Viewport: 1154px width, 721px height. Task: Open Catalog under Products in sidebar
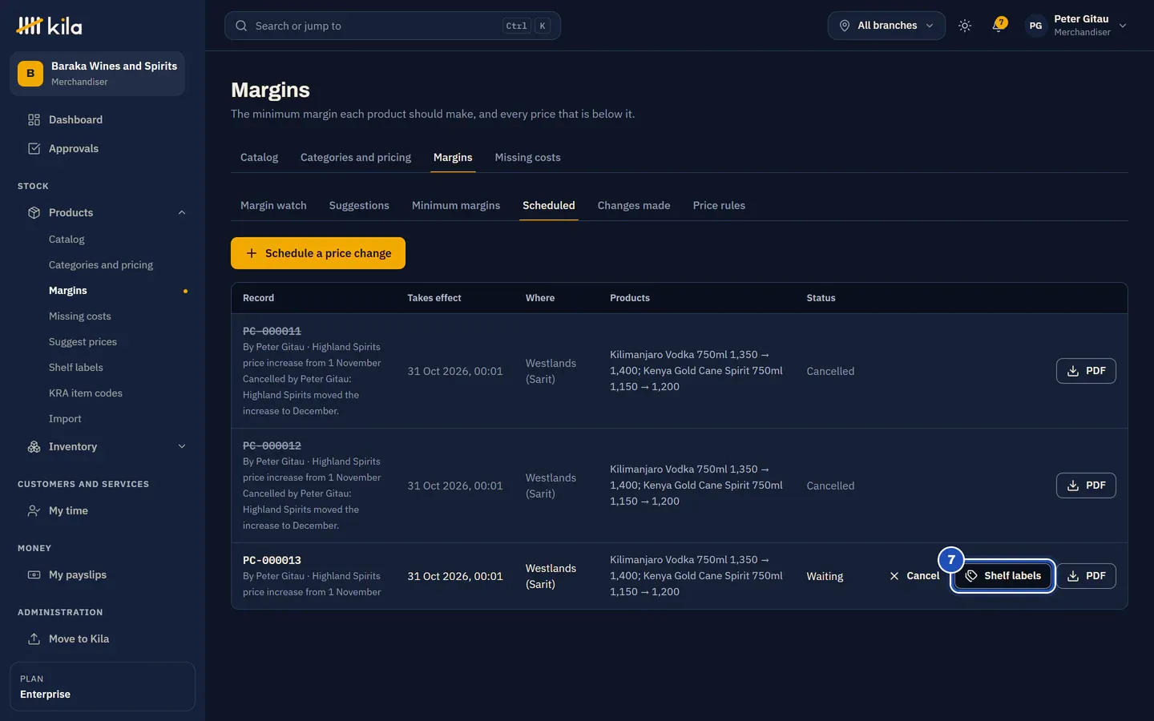tap(67, 240)
